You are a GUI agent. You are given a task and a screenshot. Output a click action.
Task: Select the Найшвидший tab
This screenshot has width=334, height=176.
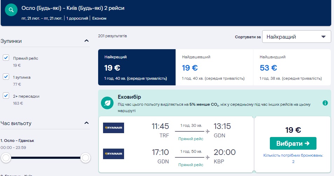[x=292, y=67]
